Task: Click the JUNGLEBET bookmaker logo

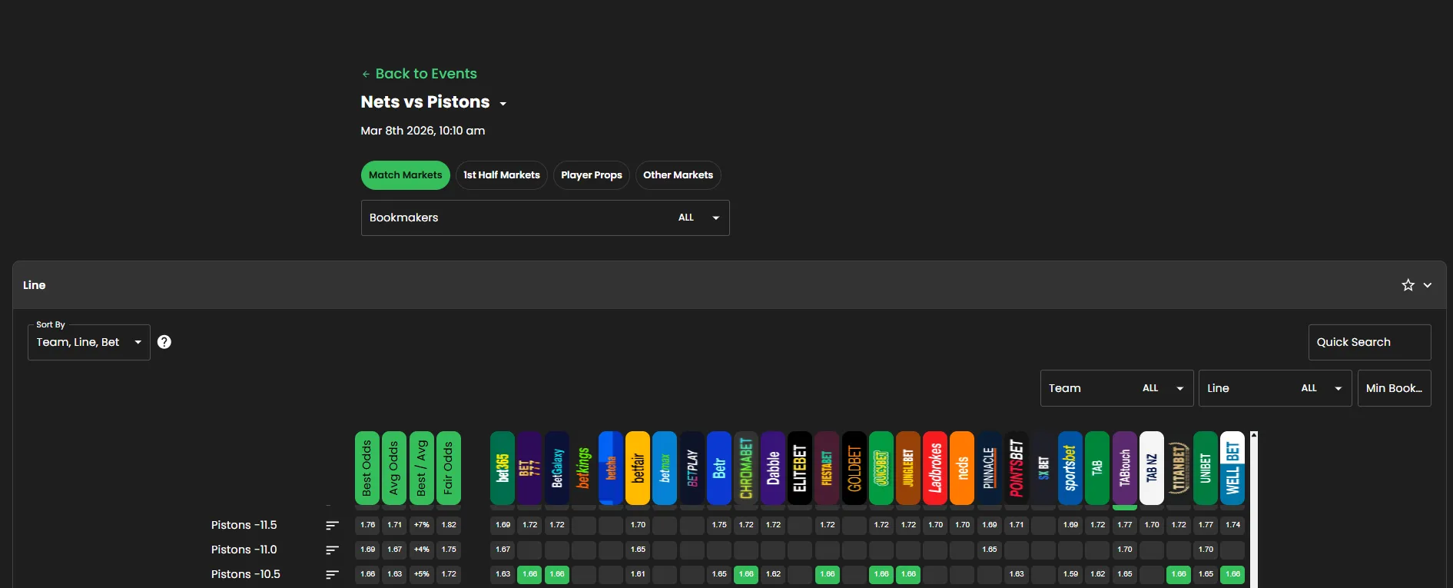Action: [908, 468]
